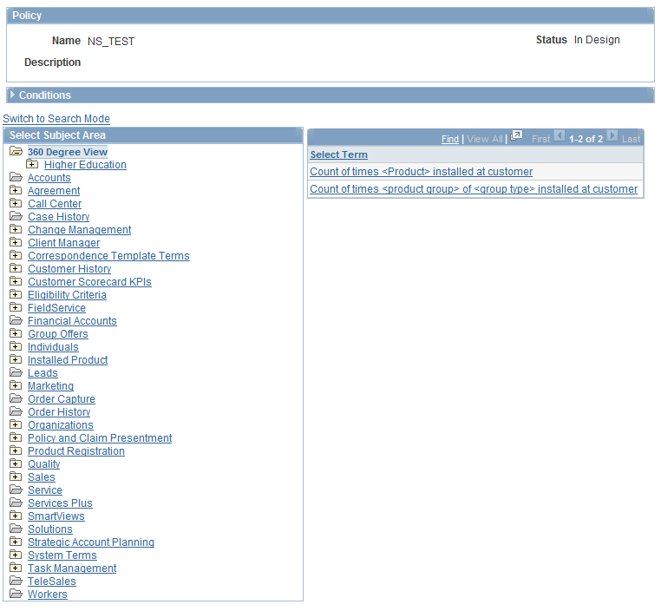
Task: Open the Order Capture link
Action: coord(62,399)
